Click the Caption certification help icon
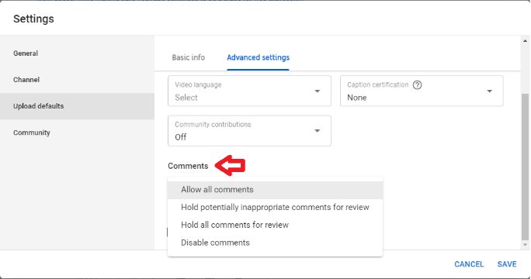531x279 pixels. (417, 85)
